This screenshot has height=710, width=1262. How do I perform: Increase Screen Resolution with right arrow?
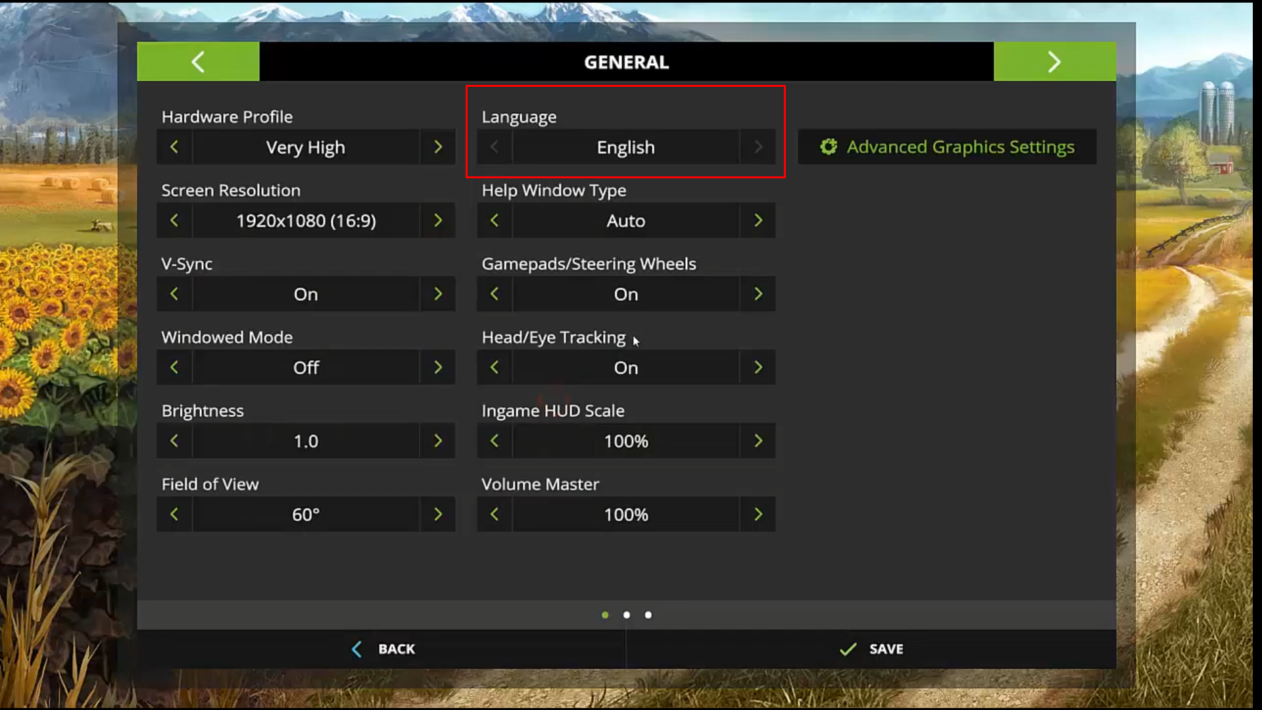(438, 220)
